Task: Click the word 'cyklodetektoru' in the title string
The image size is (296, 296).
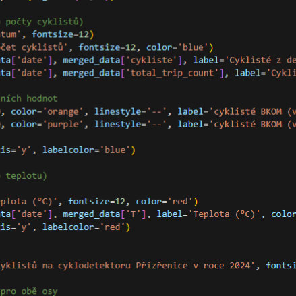Action: pos(94,266)
